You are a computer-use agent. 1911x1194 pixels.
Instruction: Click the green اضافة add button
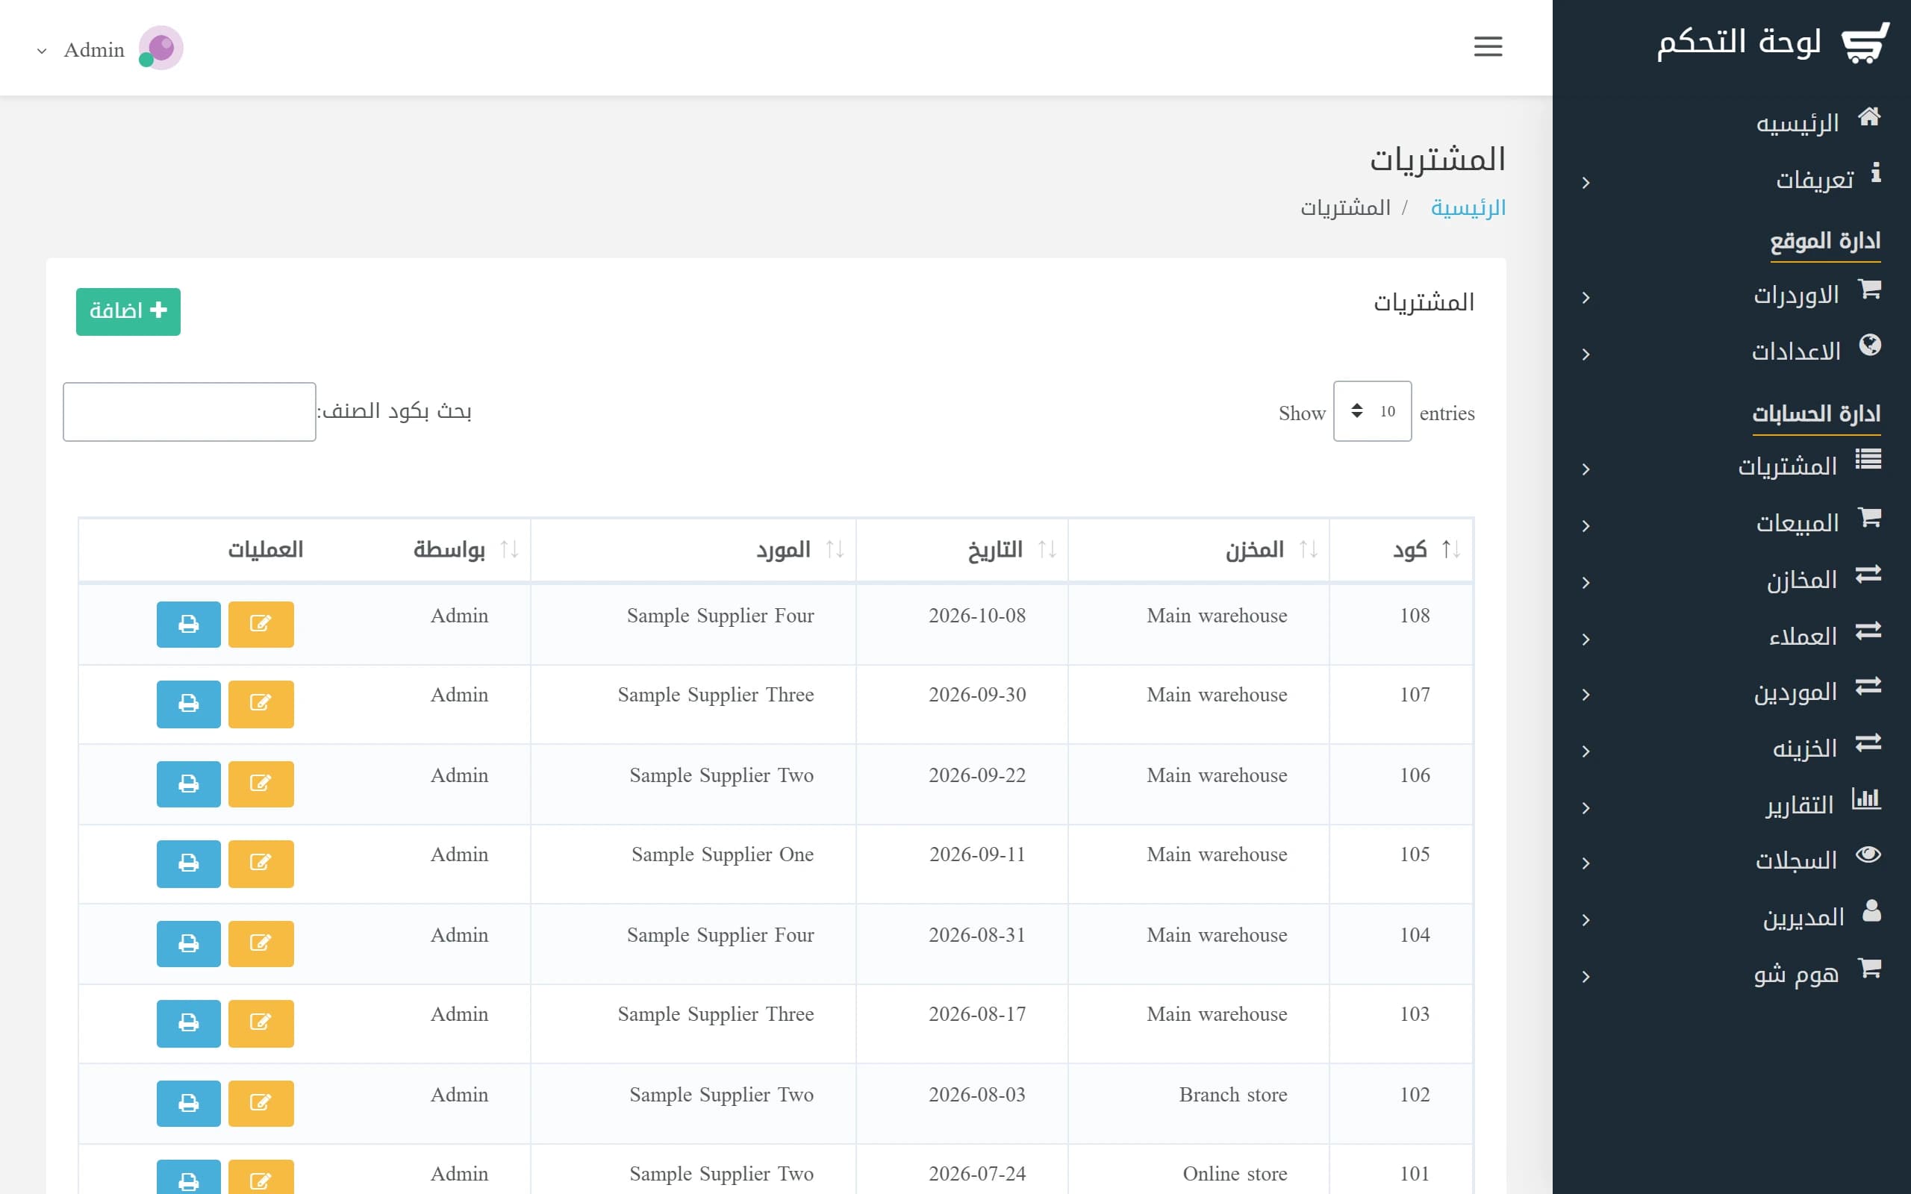(x=128, y=312)
